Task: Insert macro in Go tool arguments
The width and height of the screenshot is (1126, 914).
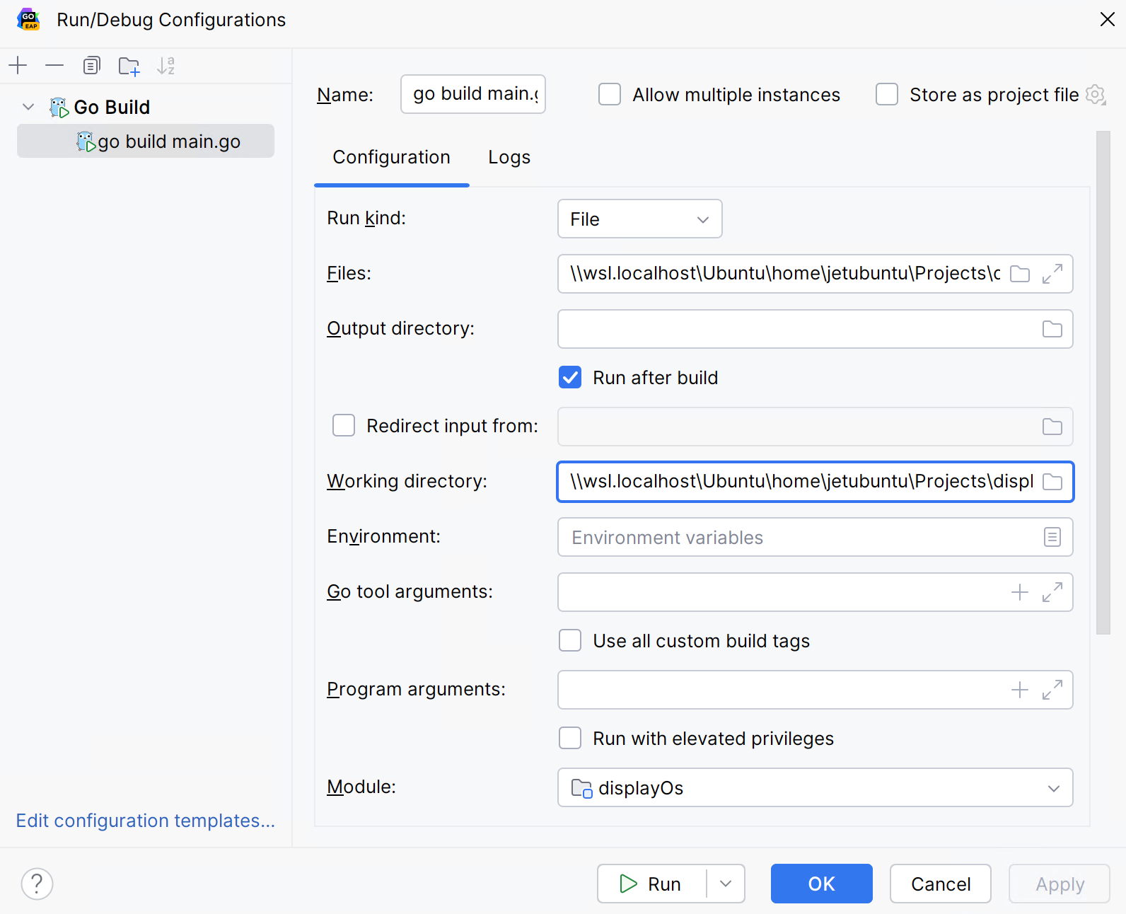Action: (1019, 592)
